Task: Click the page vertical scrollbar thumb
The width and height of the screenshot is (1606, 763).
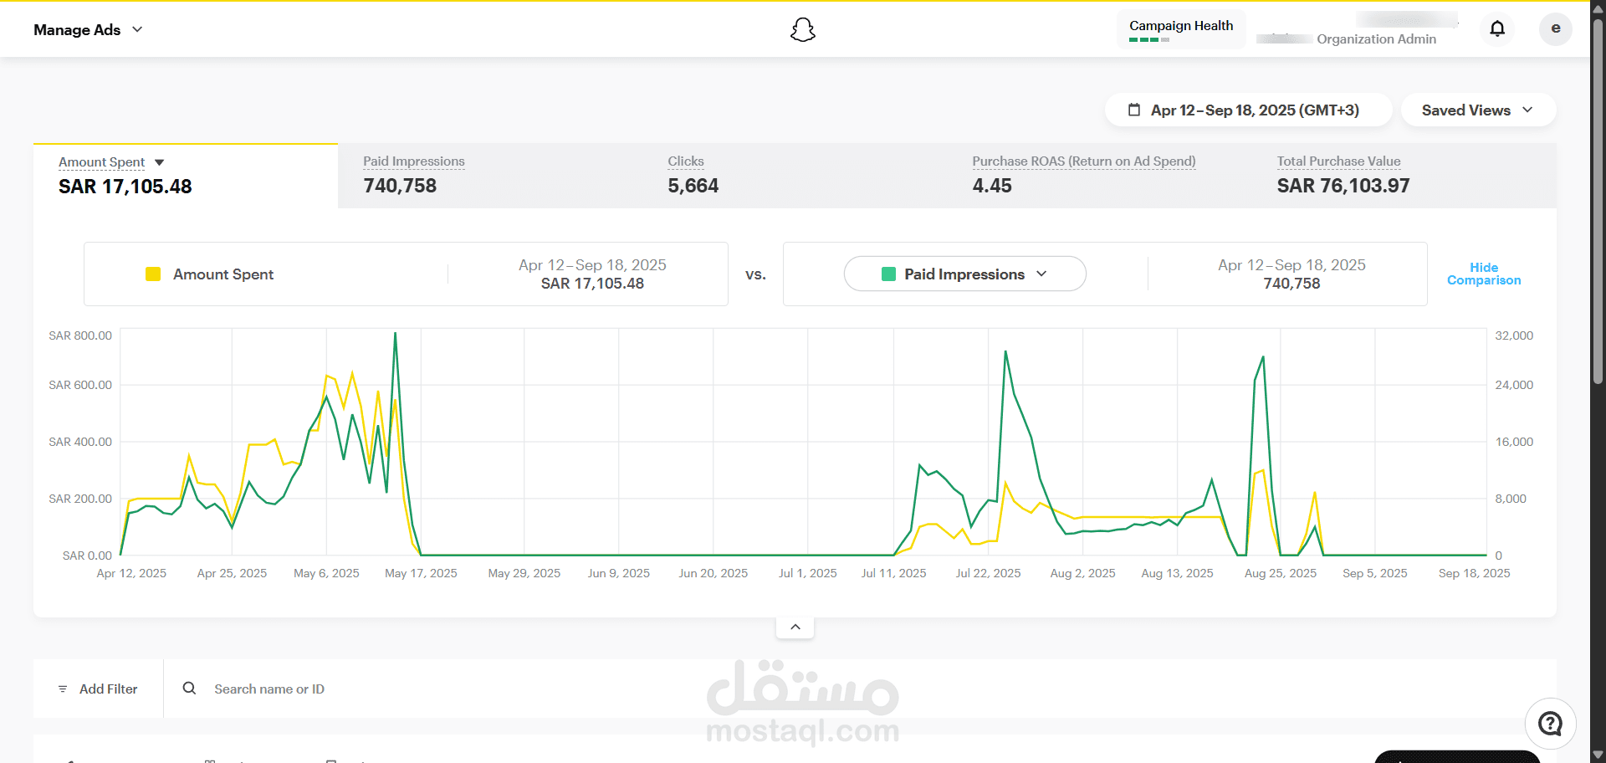Action: (1598, 201)
